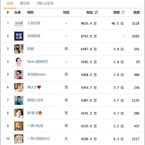Open the 央视新闻 avatar thumbnail

19,36
